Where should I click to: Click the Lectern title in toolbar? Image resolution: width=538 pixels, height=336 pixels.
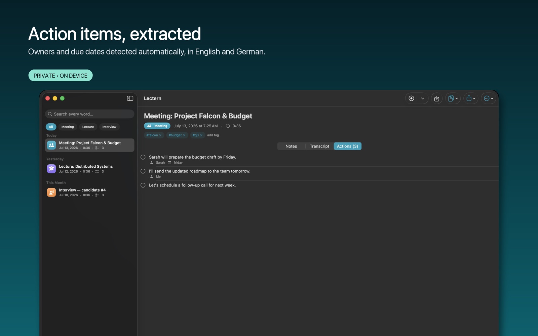[x=153, y=98]
